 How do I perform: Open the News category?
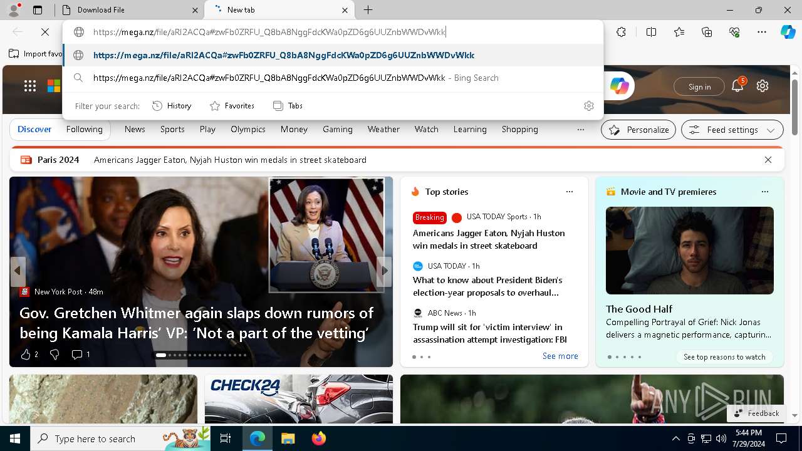point(135,129)
